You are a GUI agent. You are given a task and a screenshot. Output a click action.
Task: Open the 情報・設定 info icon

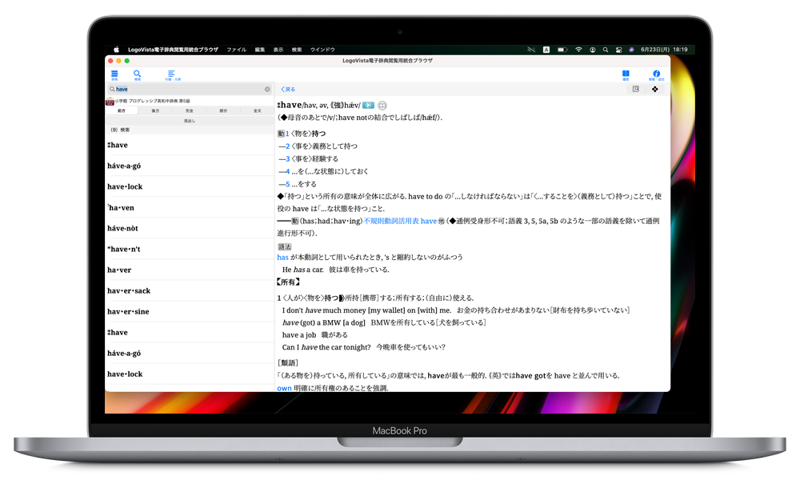(656, 75)
